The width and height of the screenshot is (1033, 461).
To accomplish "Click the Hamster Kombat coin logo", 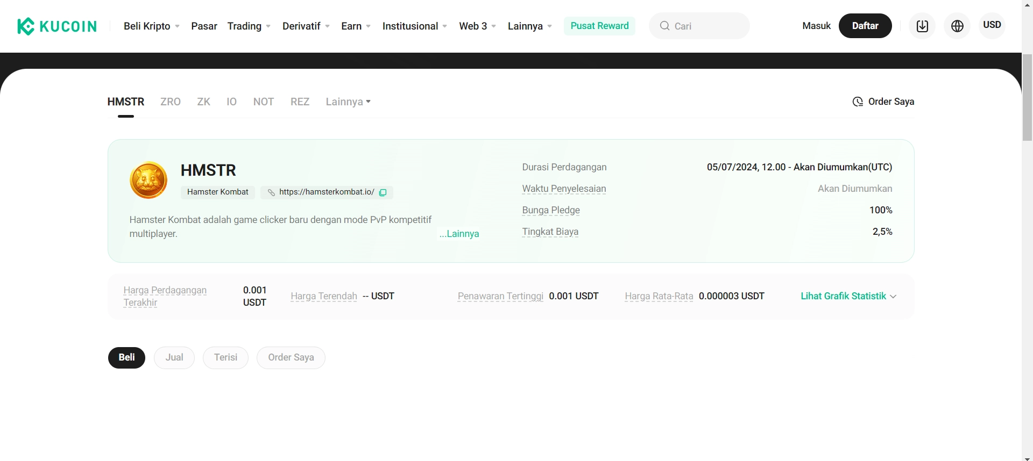I will coord(148,180).
